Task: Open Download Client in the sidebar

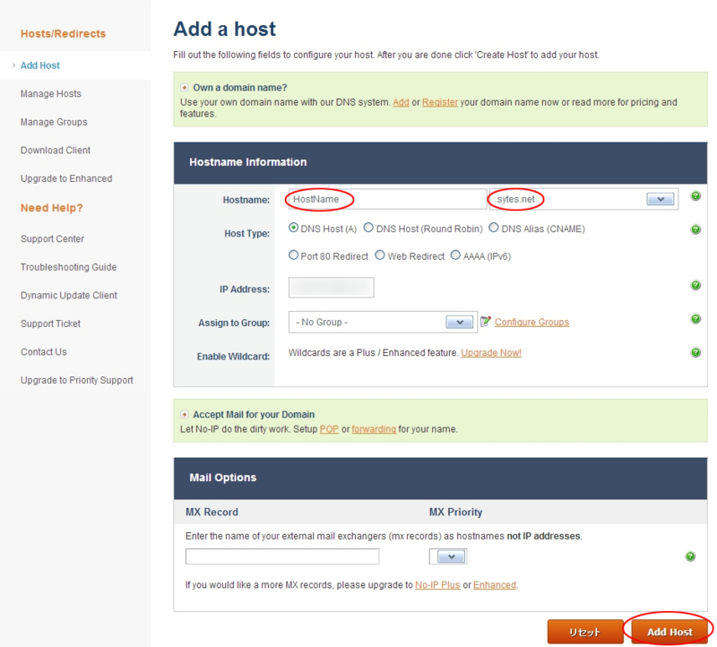Action: (56, 151)
